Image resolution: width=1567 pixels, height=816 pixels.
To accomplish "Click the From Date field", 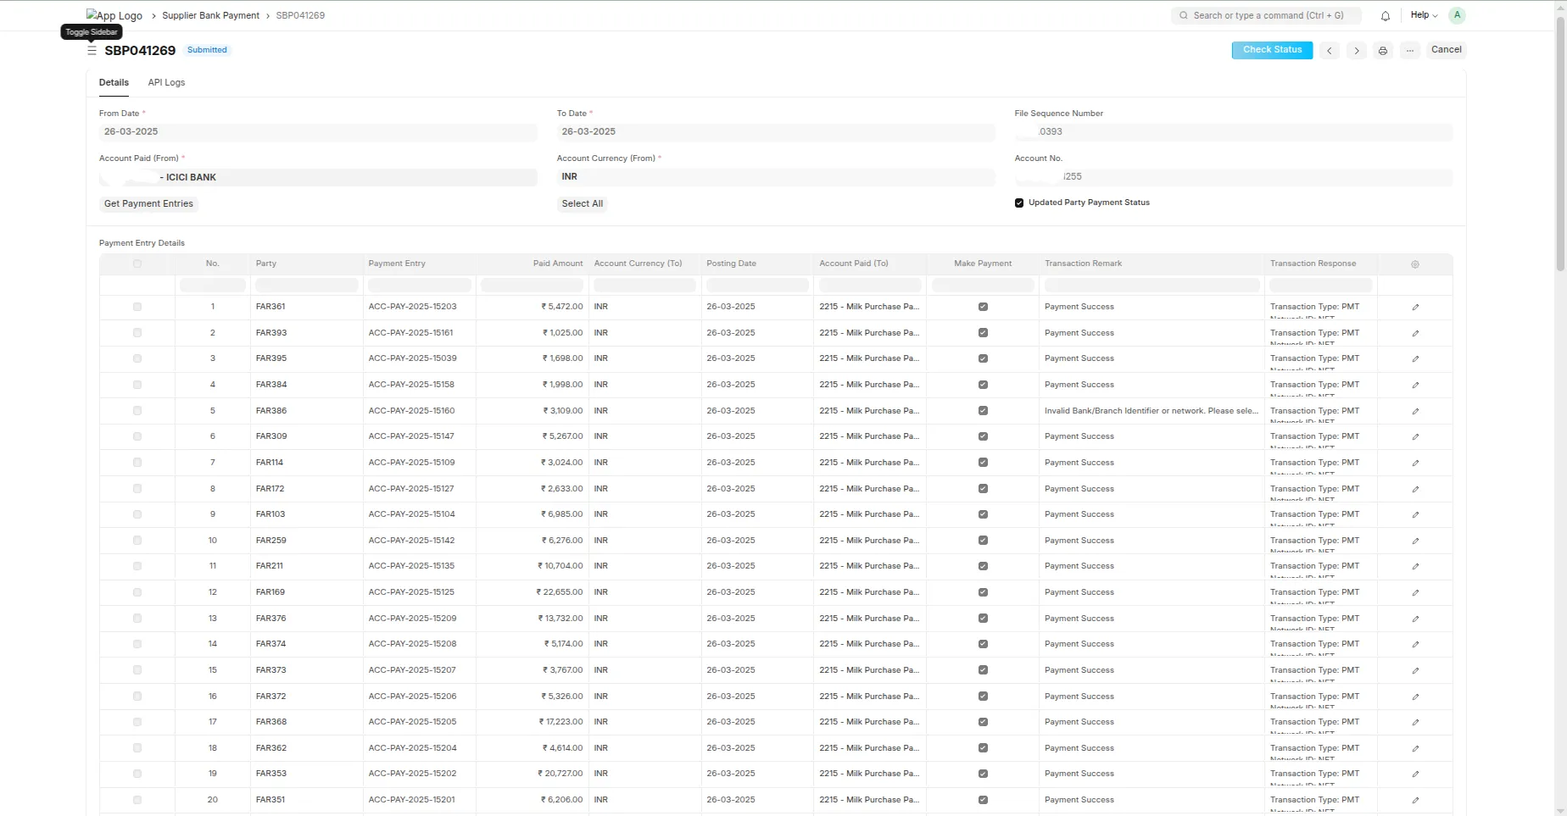I will [x=318, y=132].
